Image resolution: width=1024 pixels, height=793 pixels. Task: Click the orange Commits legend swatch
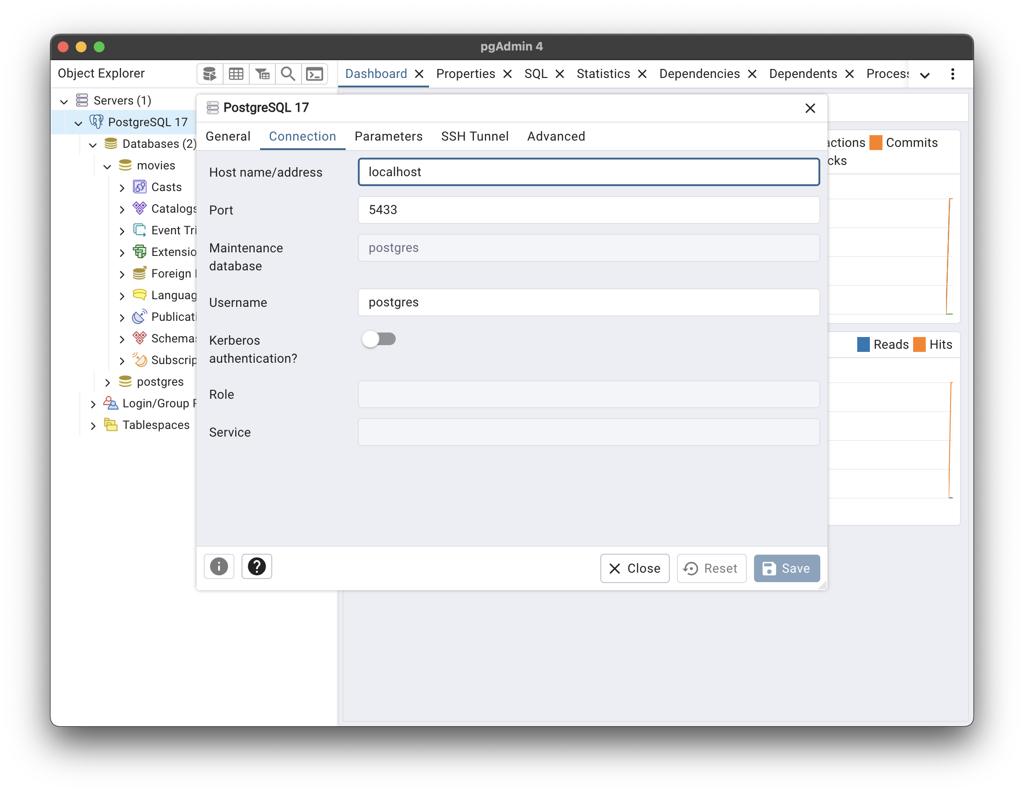click(x=875, y=142)
